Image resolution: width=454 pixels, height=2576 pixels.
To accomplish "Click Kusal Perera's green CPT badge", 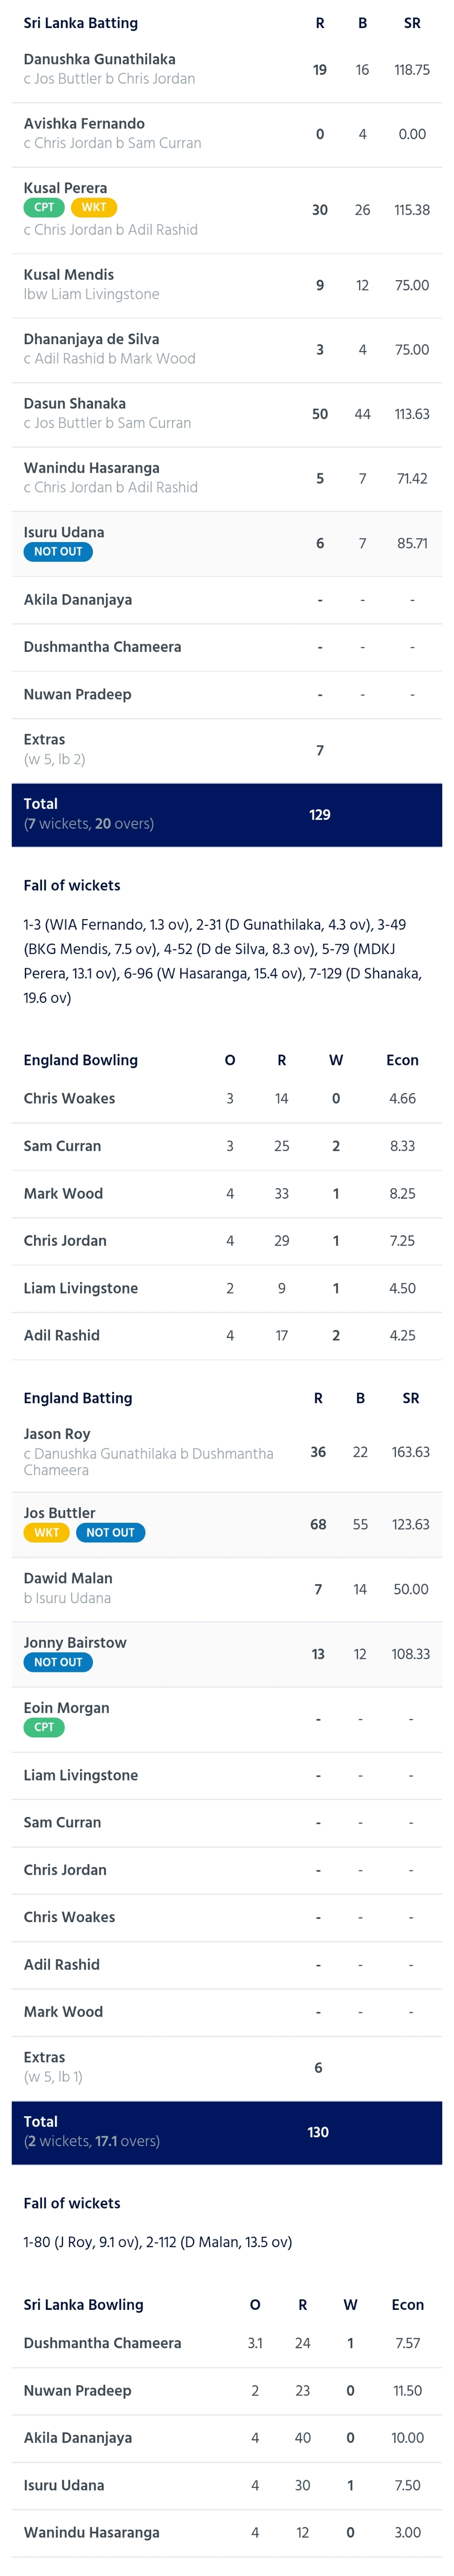I will tap(44, 207).
